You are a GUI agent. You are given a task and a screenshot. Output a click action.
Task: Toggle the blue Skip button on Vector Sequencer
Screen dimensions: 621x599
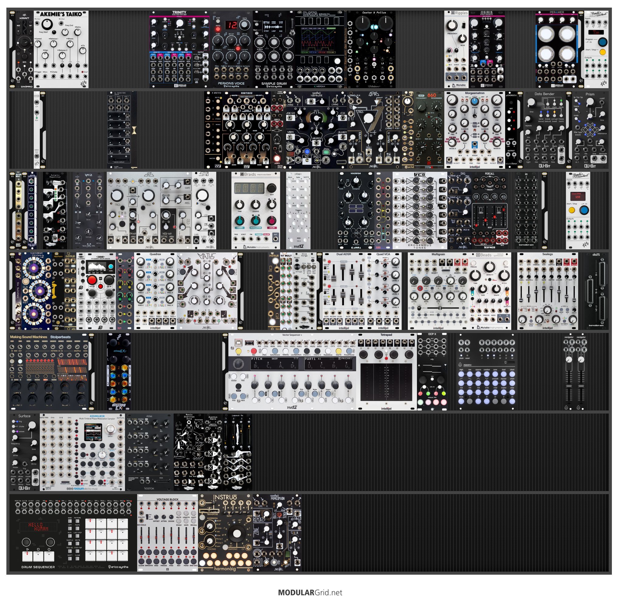click(x=301, y=393)
